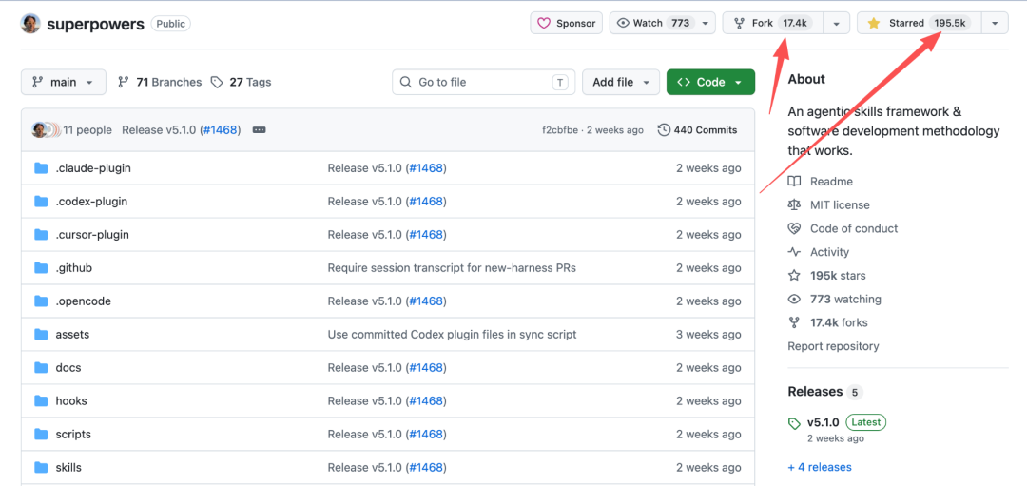Image resolution: width=1027 pixels, height=486 pixels.
Task: Open commit message 'Require session transcript for new-harness PRs'
Action: 452,268
